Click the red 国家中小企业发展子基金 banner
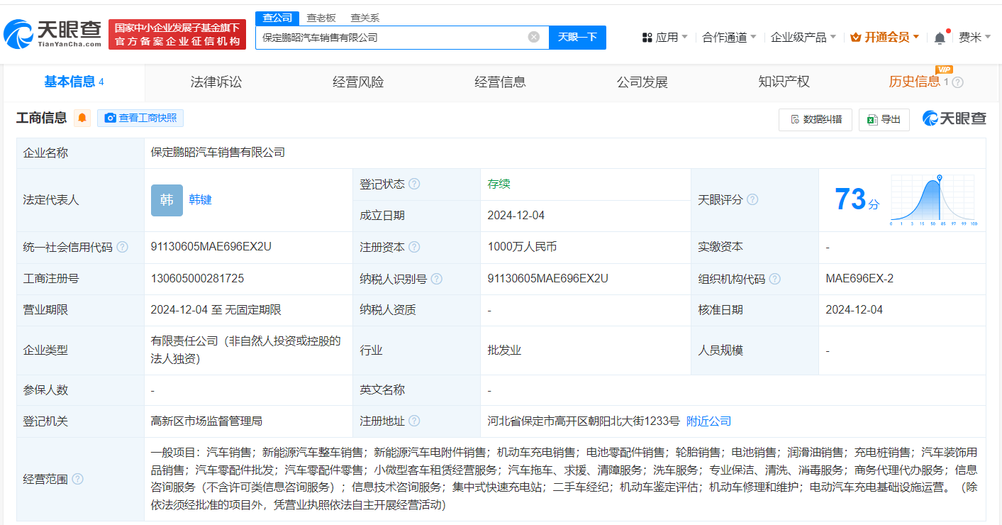Screen dimensions: 1002x525 (177, 34)
